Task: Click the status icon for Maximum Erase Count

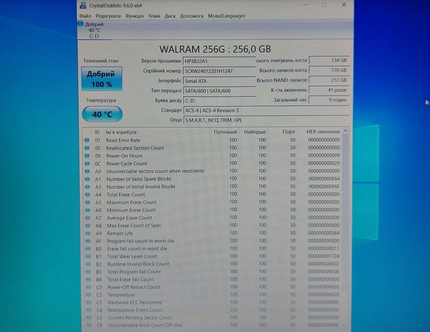Action: 88,202
